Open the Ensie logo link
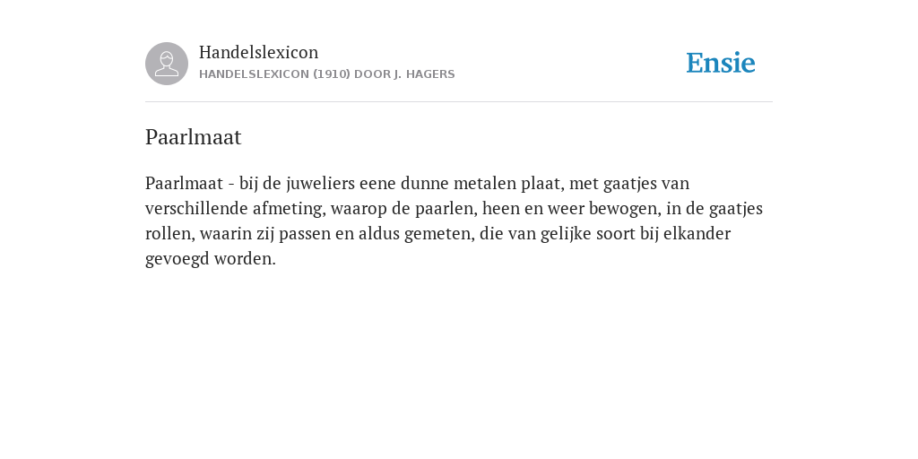Screen dimensions: 918x459 721,64
